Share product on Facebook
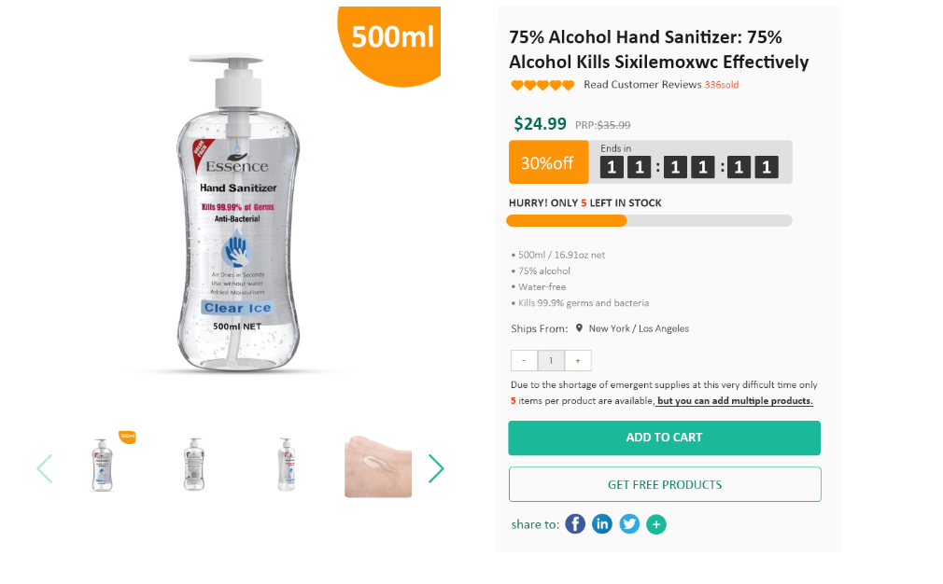Screen dimensions: 943x584 pos(575,524)
